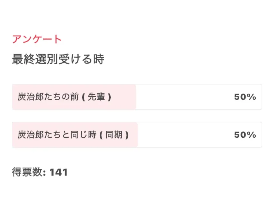Click the word 同期 in parentheses
The width and height of the screenshot is (274, 216).
click(x=114, y=135)
